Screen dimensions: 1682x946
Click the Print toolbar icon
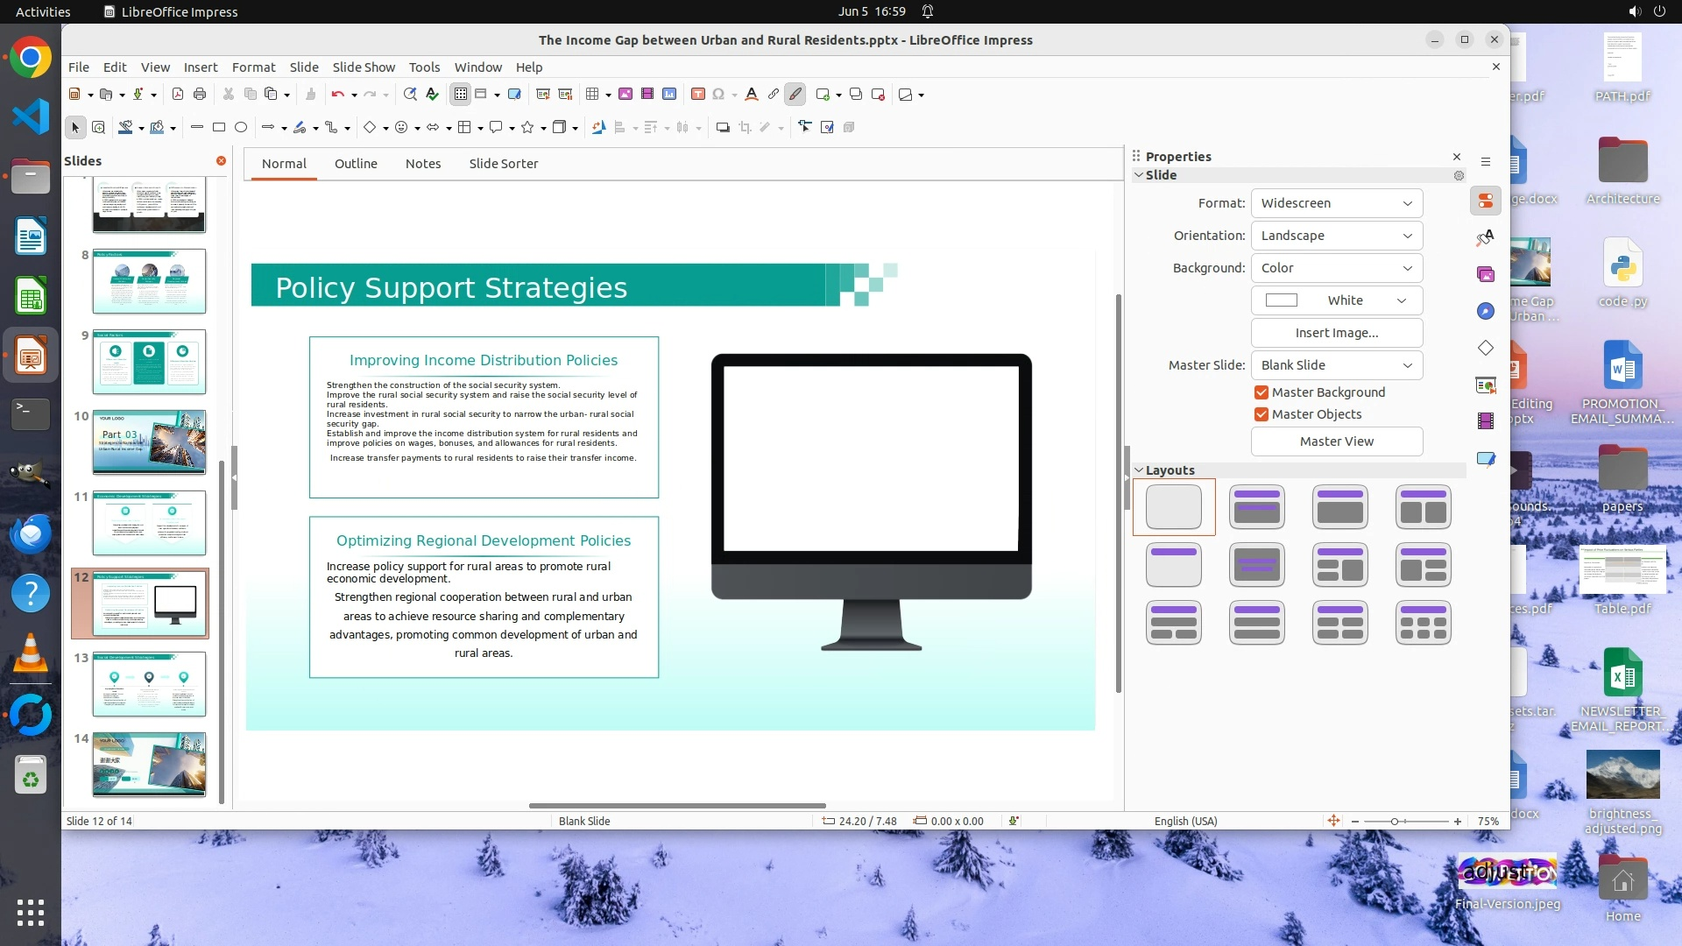[x=200, y=95]
